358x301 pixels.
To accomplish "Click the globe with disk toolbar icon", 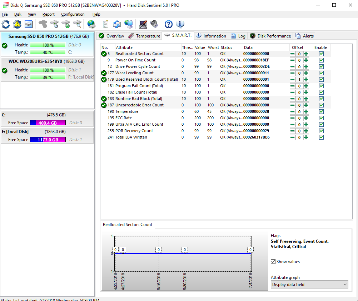I will click(91, 24).
